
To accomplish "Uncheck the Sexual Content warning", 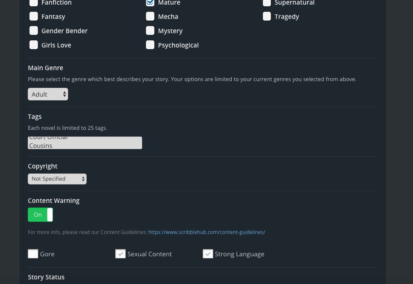I will [x=121, y=254].
